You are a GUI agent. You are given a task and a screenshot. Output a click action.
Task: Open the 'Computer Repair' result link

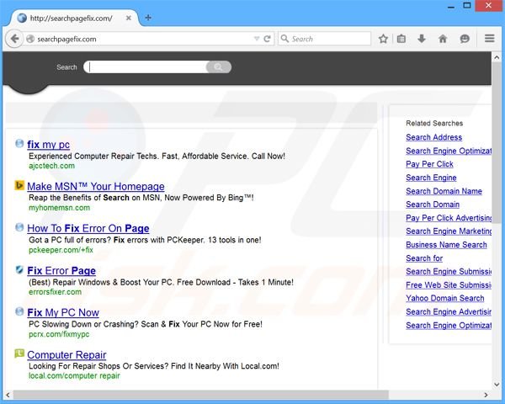[66, 354]
